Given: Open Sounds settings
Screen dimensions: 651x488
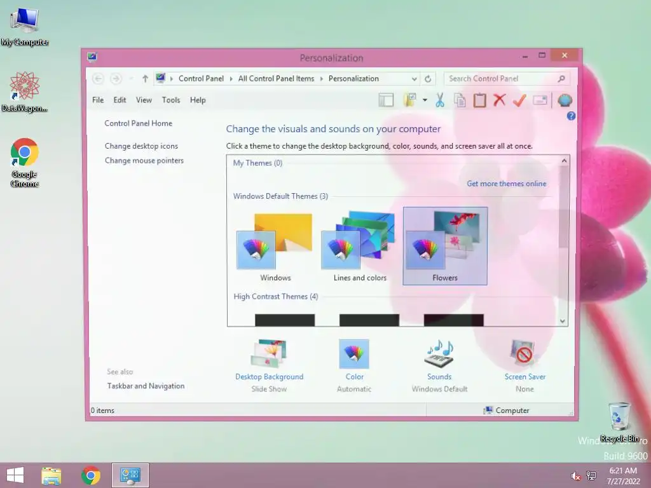Looking at the screenshot, I should [x=439, y=365].
